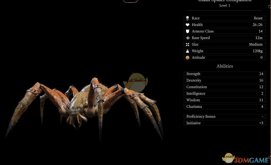Click the Wisdom score 11
This screenshot has width=271, height=165.
coord(261,100)
